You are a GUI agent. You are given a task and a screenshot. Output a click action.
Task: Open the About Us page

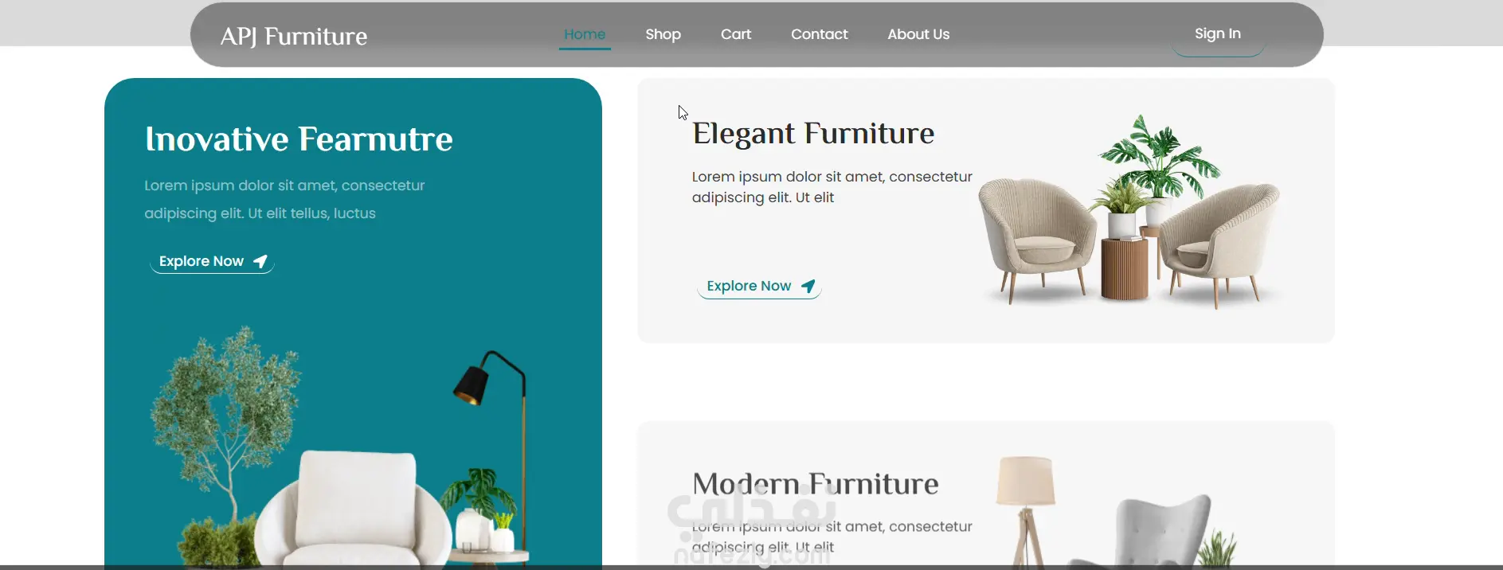[x=918, y=34]
